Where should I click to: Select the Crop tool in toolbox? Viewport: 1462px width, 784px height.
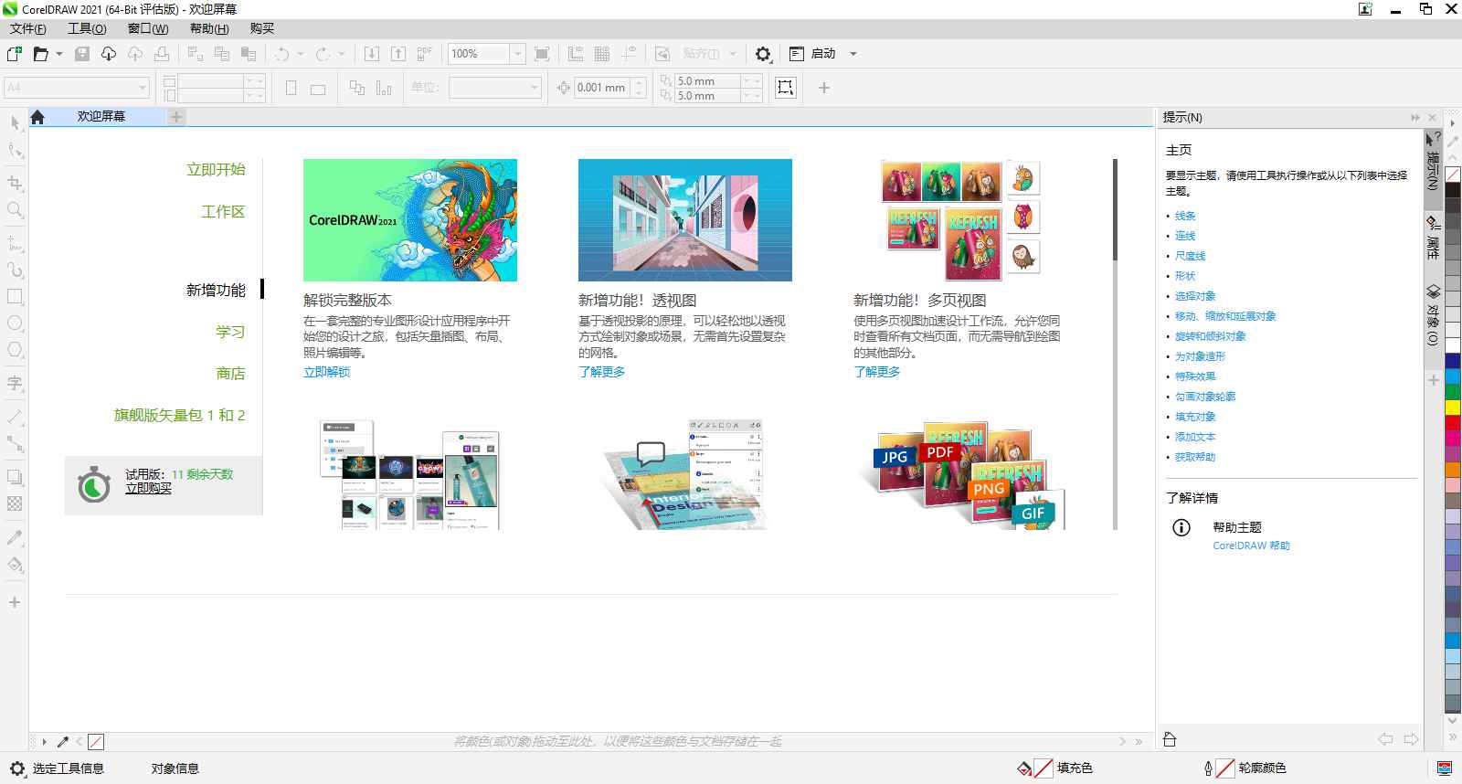click(15, 183)
